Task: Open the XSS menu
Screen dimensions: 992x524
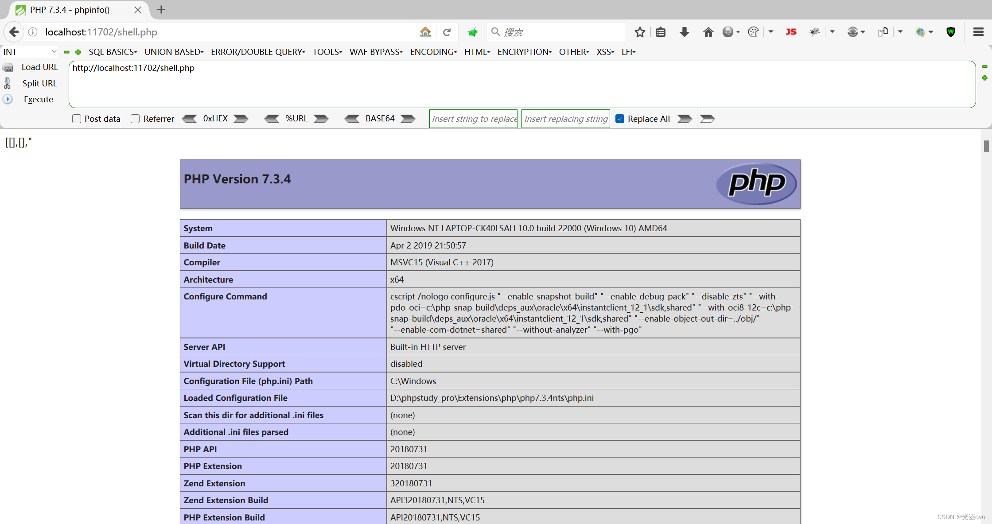Action: [x=605, y=52]
